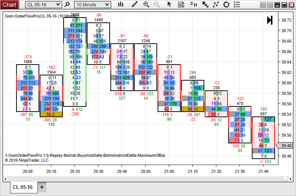Click the 39,72 price axis label

pos(286,20)
